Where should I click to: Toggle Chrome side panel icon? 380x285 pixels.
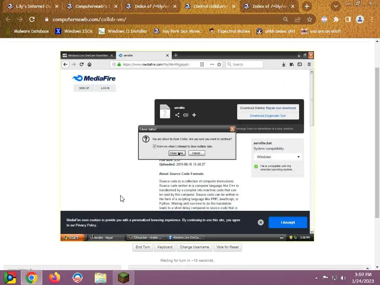[348, 19]
